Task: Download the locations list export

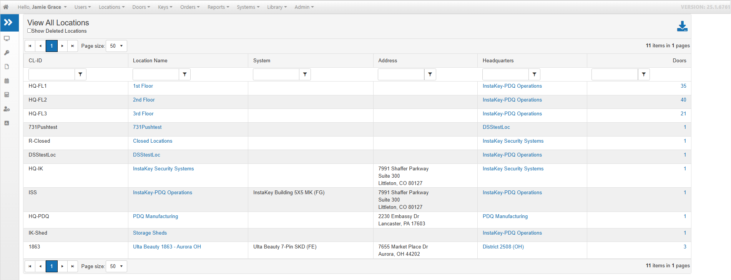Action: pos(682,26)
